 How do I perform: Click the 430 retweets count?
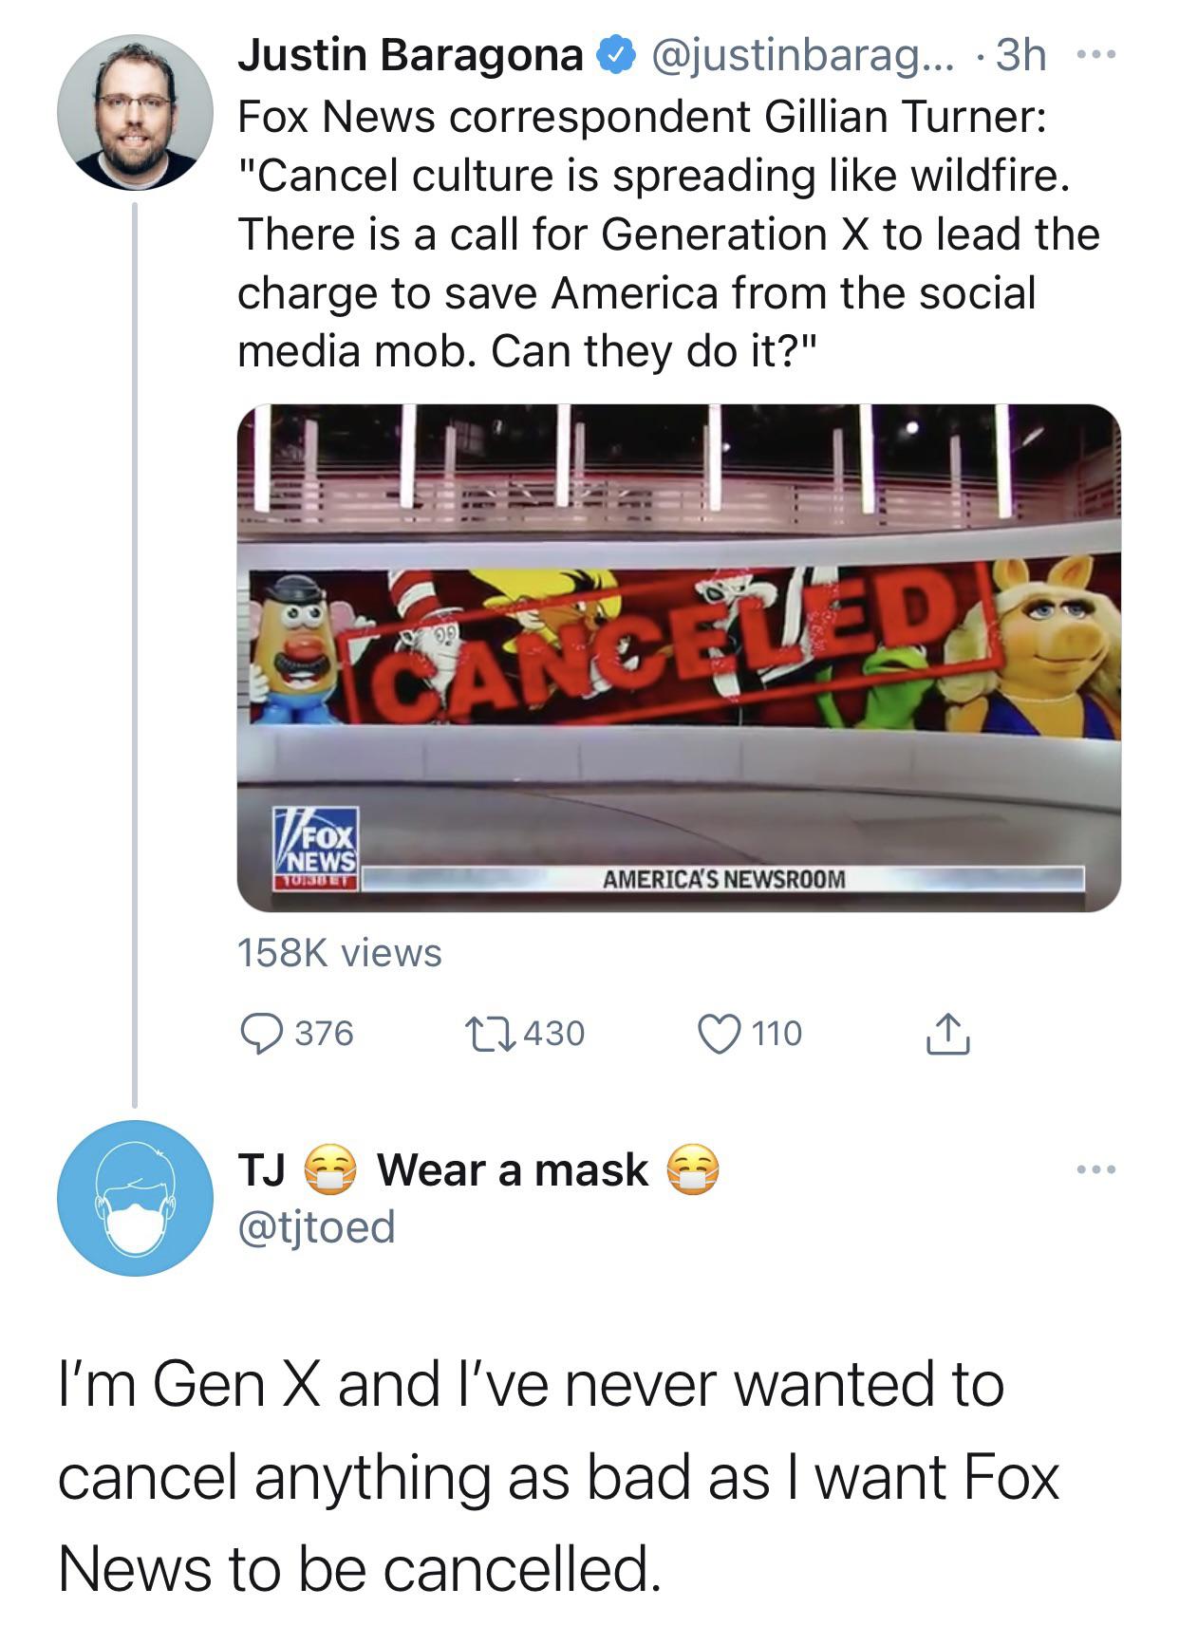pos(554,1033)
